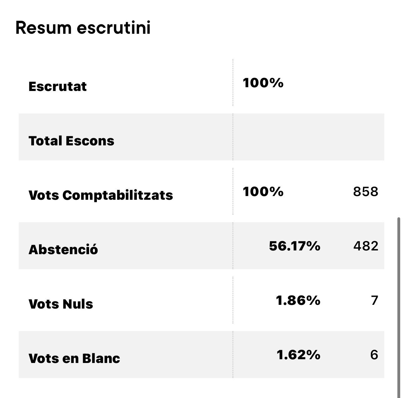Click the Escrutat 100% value

pyautogui.click(x=263, y=83)
